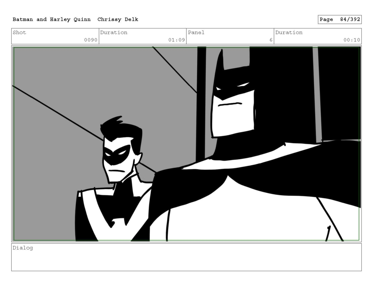Click the 'Shot' header label
373x288 pixels.
coord(19,32)
